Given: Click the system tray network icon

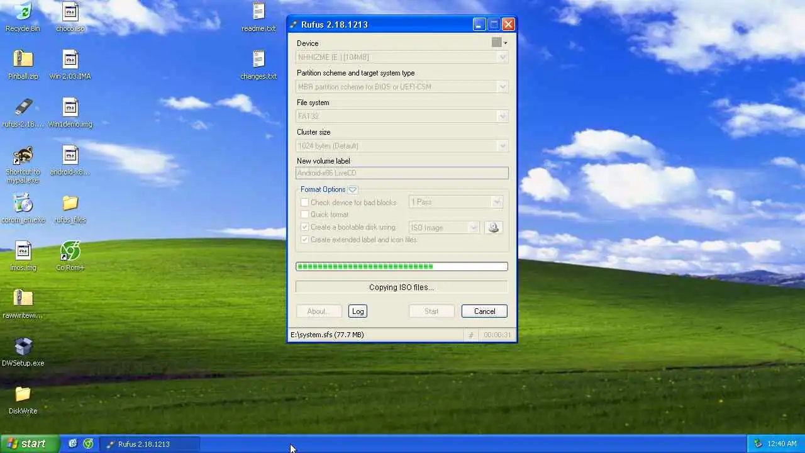Looking at the screenshot, I should [x=758, y=444].
